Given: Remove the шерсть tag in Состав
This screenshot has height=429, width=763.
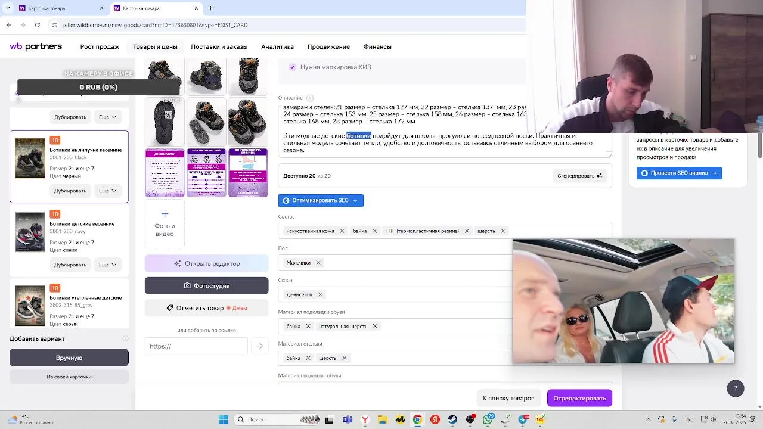Looking at the screenshot, I should 503,231.
